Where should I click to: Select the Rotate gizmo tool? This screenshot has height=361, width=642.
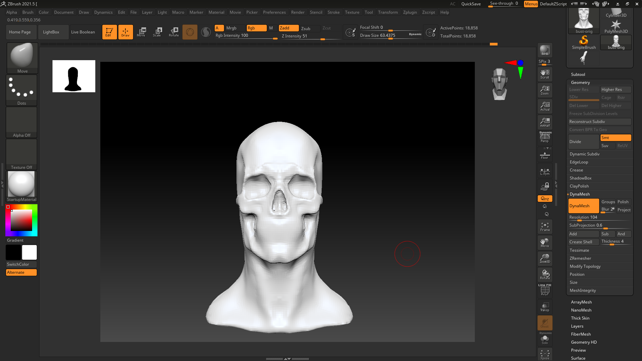click(x=174, y=32)
